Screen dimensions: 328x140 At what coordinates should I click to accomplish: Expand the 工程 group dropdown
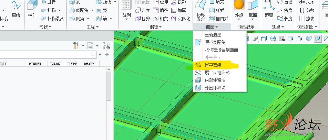(93, 27)
